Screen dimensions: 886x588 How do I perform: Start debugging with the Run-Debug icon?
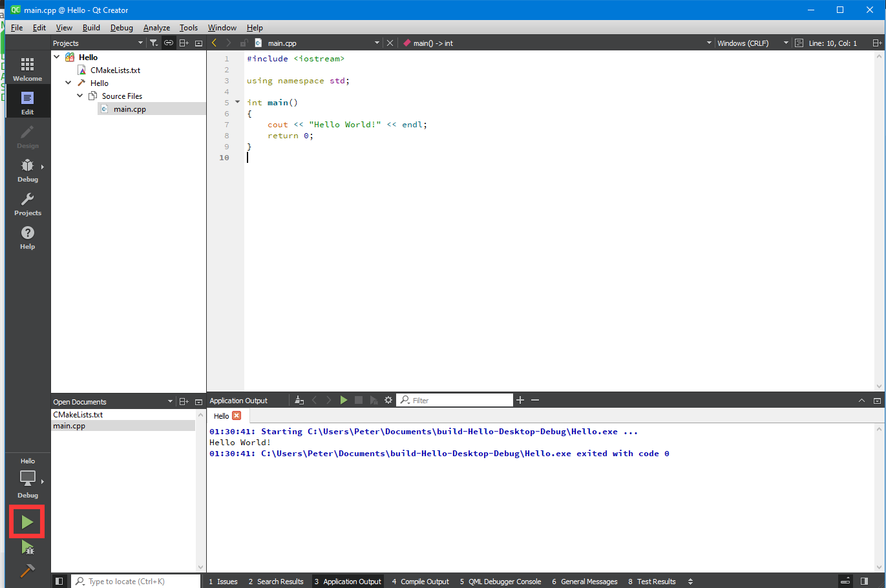[27, 548]
